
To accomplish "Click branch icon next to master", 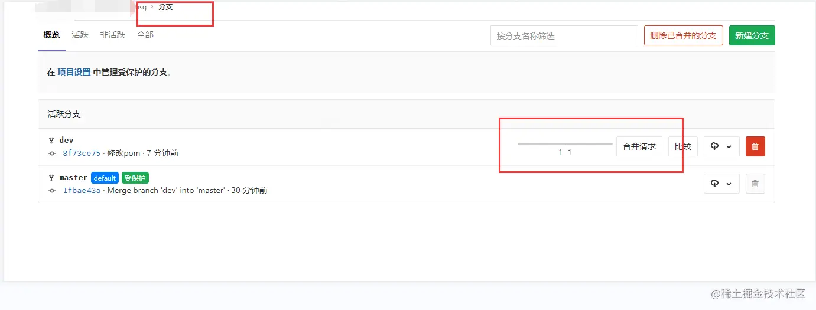I will [x=51, y=178].
